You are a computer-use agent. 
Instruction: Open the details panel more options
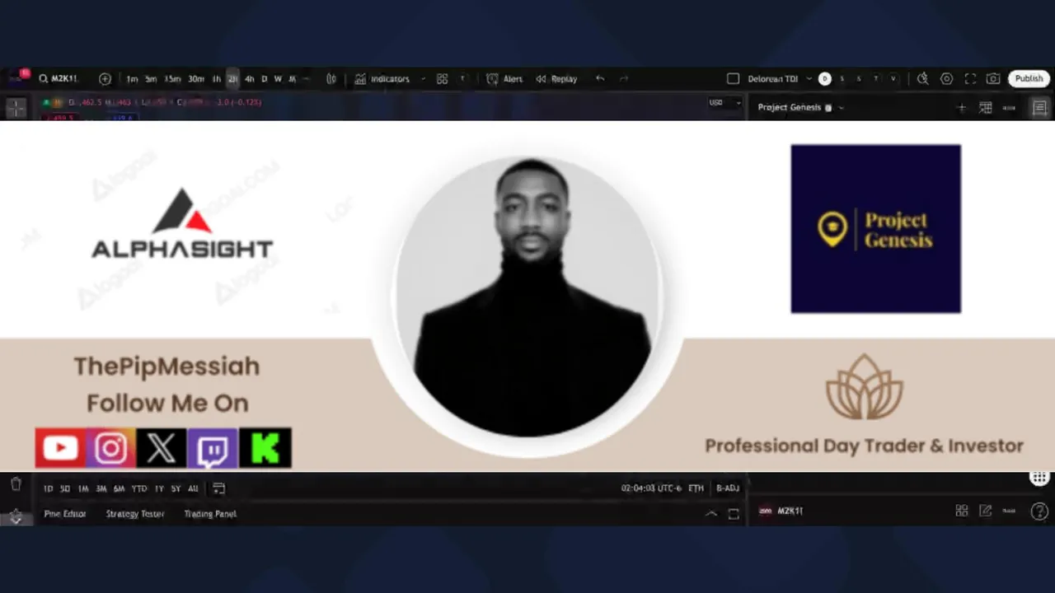coord(1009,511)
